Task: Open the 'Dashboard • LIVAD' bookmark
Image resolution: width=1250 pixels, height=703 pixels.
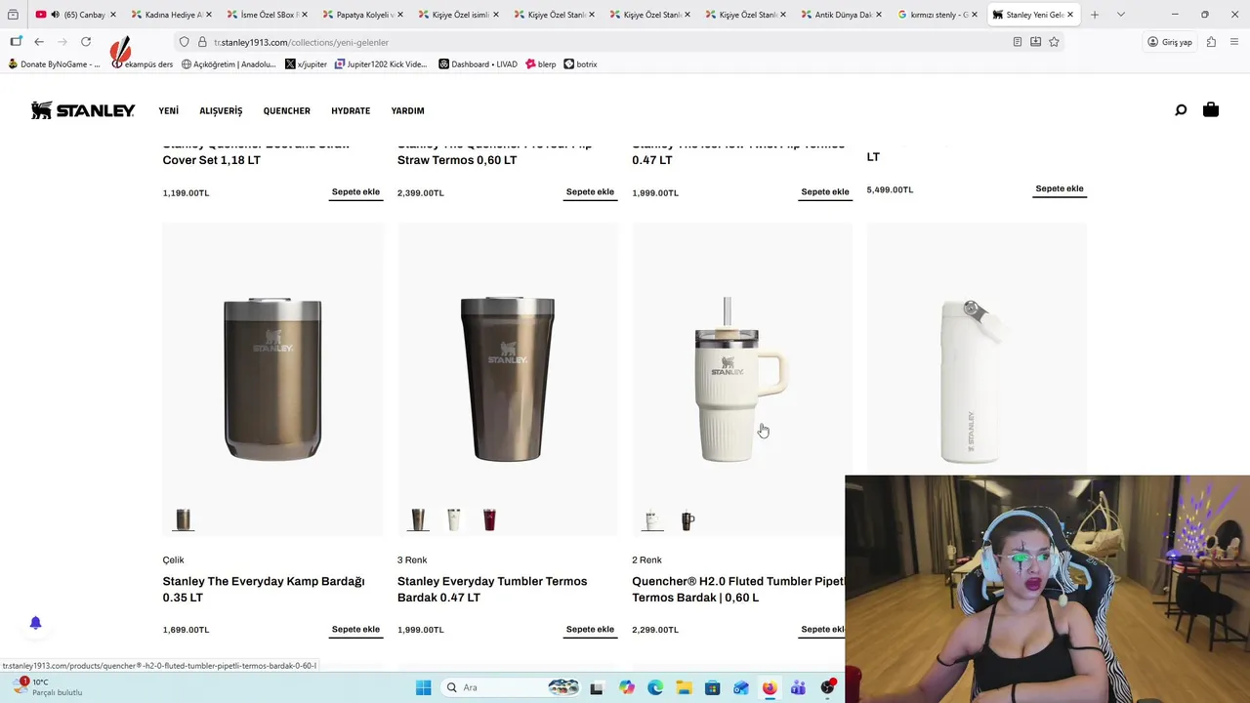Action: pos(478,64)
